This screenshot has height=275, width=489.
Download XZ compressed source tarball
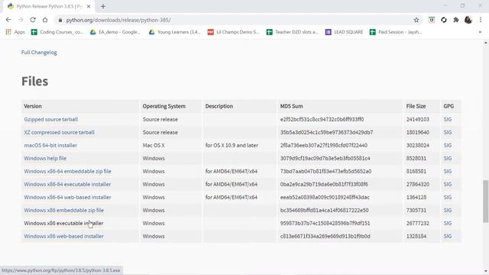(x=60, y=132)
